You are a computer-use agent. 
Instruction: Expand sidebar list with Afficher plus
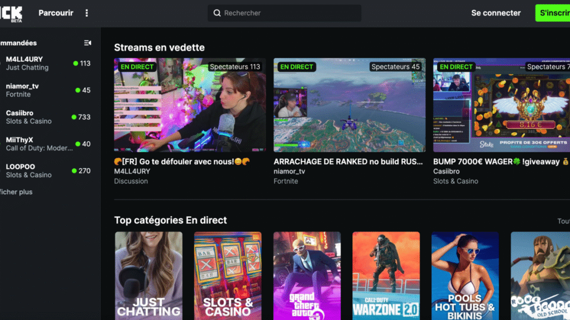click(17, 192)
